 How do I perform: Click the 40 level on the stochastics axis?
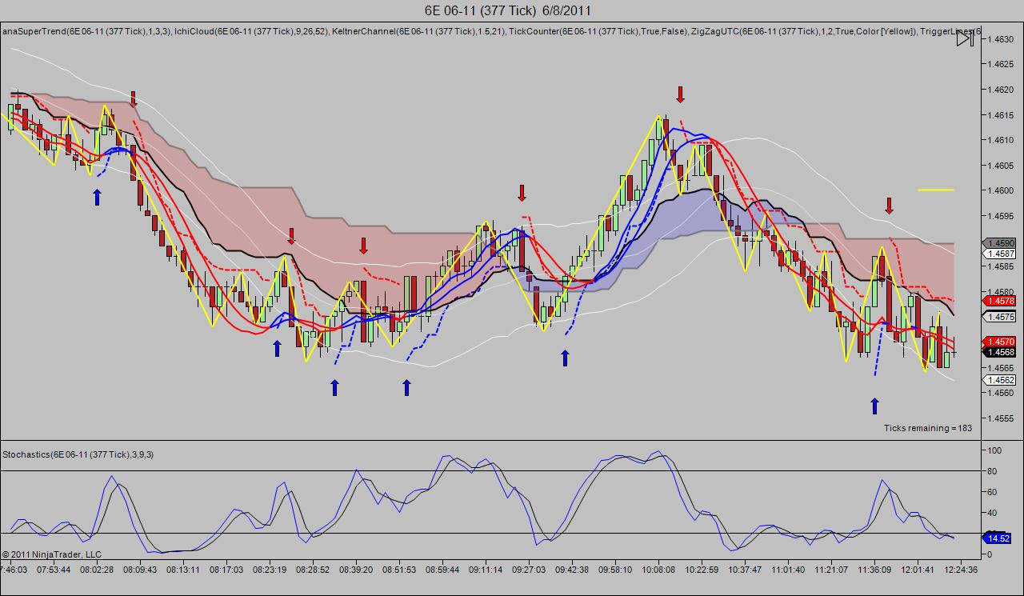tap(994, 513)
